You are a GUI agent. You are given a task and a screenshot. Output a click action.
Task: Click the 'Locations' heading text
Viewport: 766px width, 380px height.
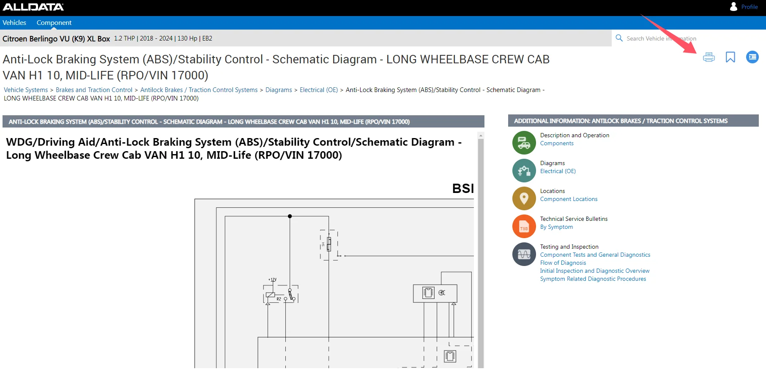[x=552, y=191]
